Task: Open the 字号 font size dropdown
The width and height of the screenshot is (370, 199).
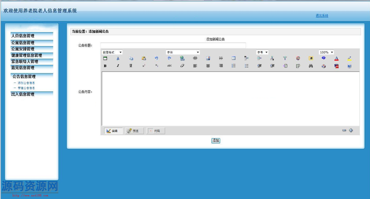Action: tap(262, 52)
